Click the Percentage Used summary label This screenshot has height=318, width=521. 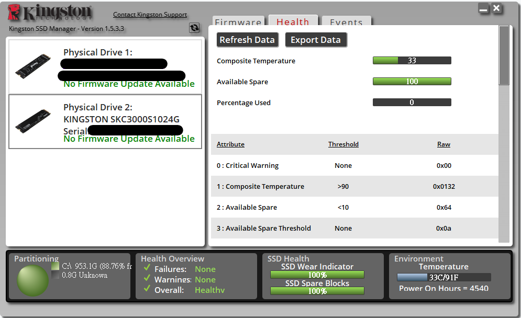click(x=243, y=103)
